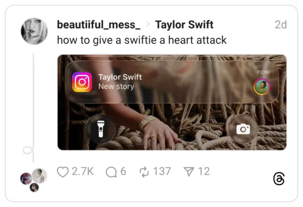This screenshot has width=303, height=207.
Task: Click the 2d timestamp of the post
Action: [281, 25]
